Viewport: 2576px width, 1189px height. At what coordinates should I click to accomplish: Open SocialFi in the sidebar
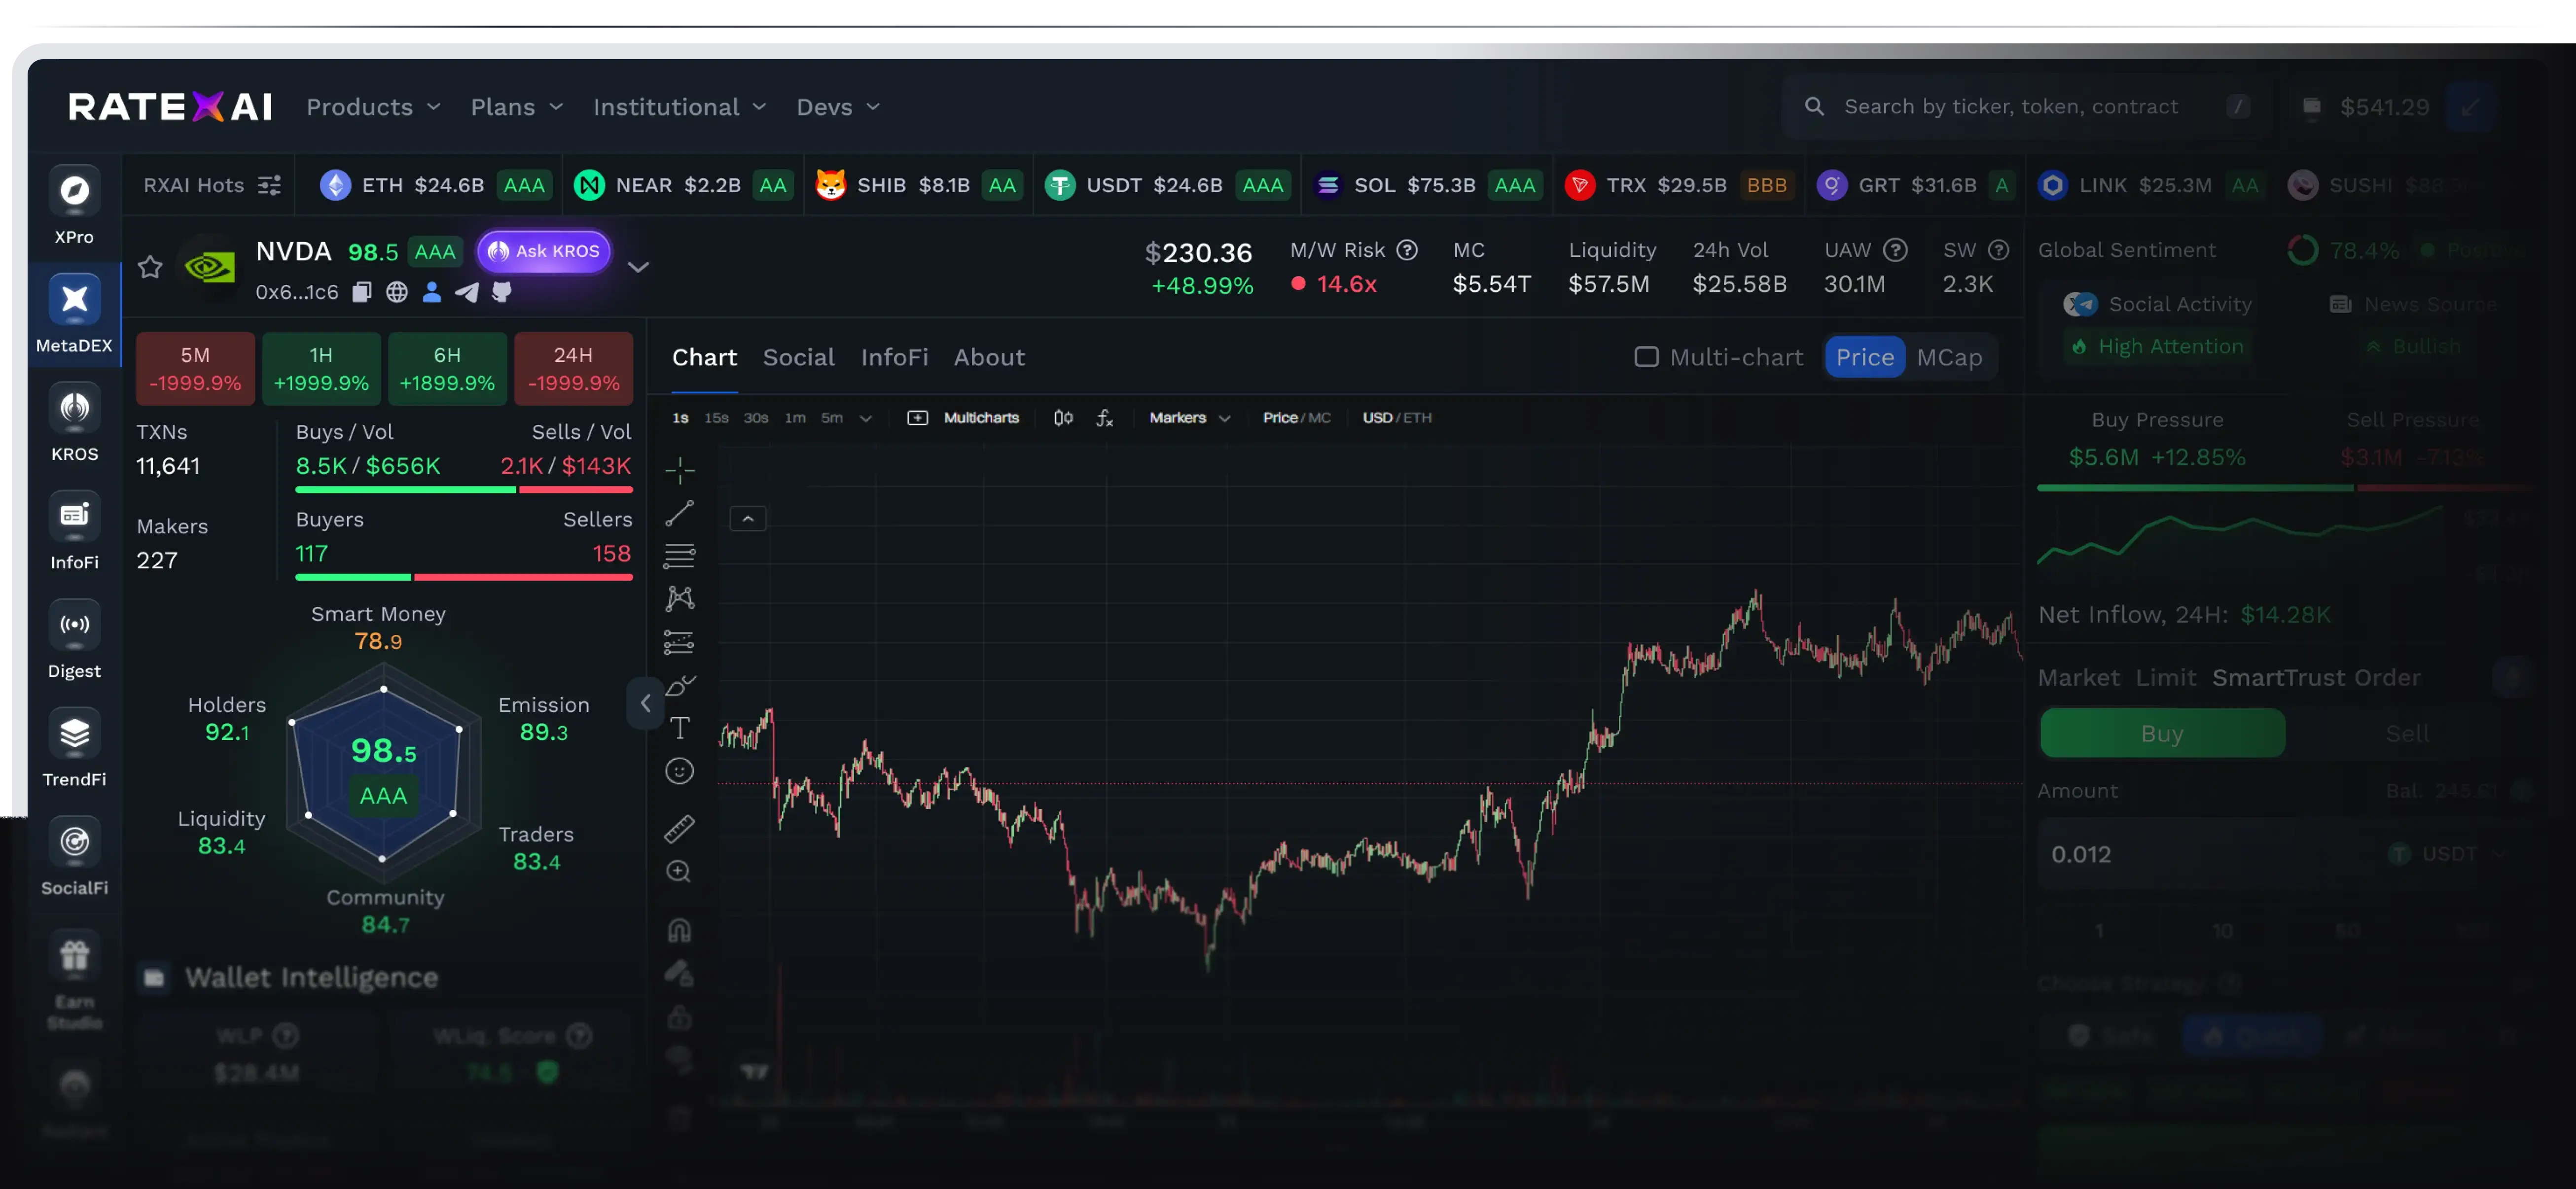(74, 857)
